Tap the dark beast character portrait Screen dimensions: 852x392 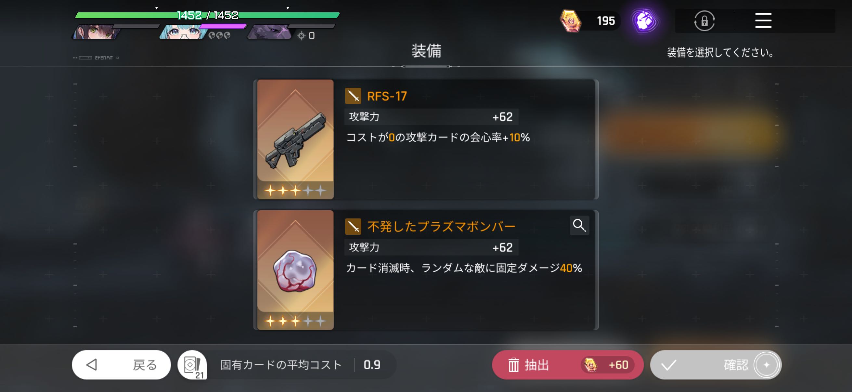(270, 32)
